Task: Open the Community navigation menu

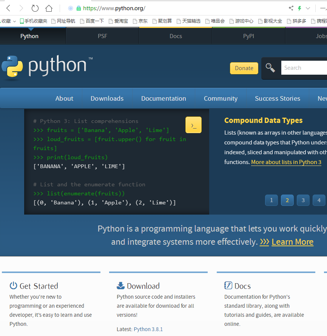Action: pyautogui.click(x=221, y=98)
